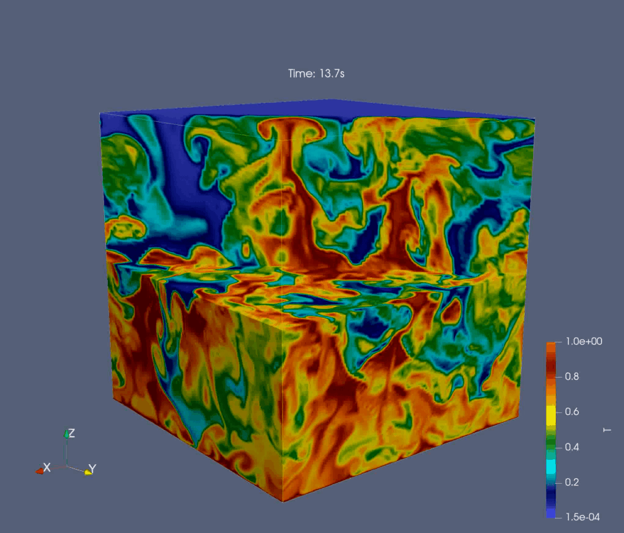Click the red X axis arrowhead
Screen dimensions: 624x533
pos(40,470)
